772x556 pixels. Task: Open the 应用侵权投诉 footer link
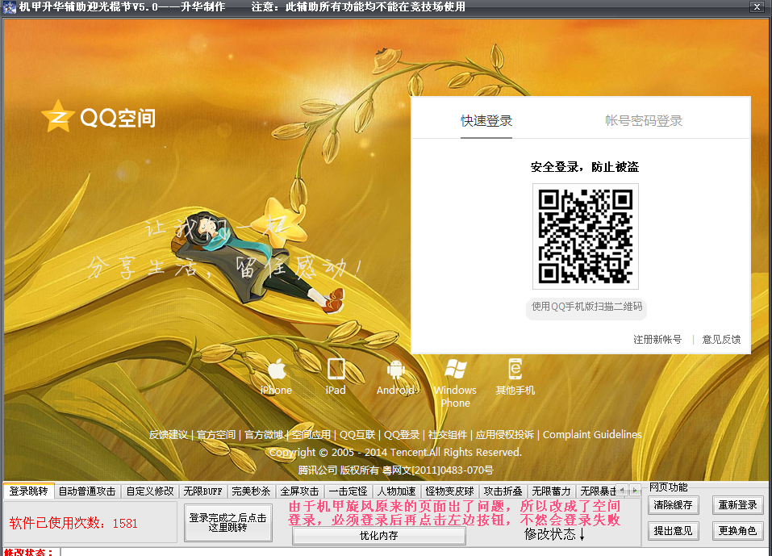(505, 434)
